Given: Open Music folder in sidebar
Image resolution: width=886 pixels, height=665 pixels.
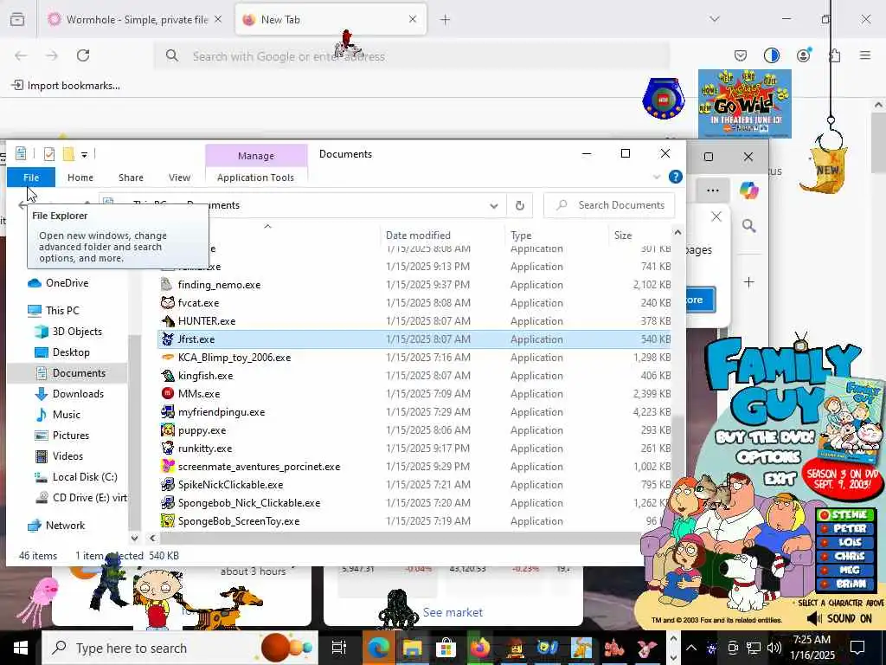Looking at the screenshot, I should (66, 415).
